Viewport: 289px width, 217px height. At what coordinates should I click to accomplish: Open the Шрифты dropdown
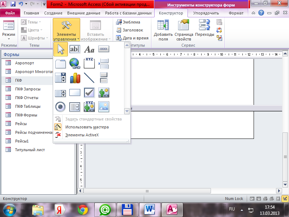[x=35, y=38]
